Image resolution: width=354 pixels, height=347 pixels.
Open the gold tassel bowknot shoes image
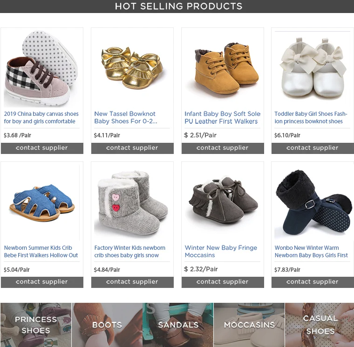pos(132,68)
